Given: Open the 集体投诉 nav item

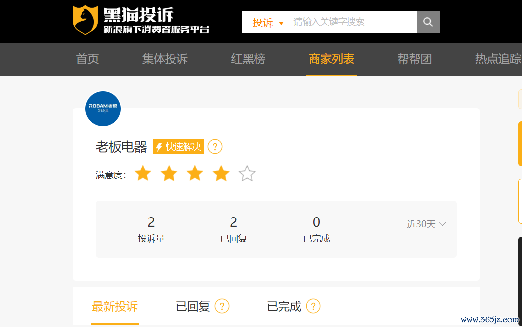Looking at the screenshot, I should coord(165,59).
